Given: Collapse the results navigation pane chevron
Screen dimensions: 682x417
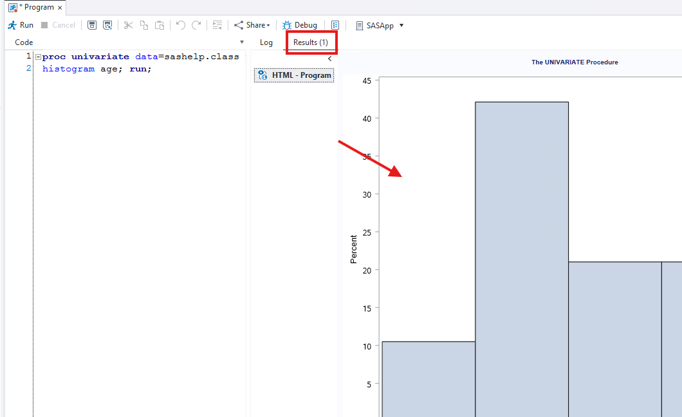Looking at the screenshot, I should tap(329, 58).
